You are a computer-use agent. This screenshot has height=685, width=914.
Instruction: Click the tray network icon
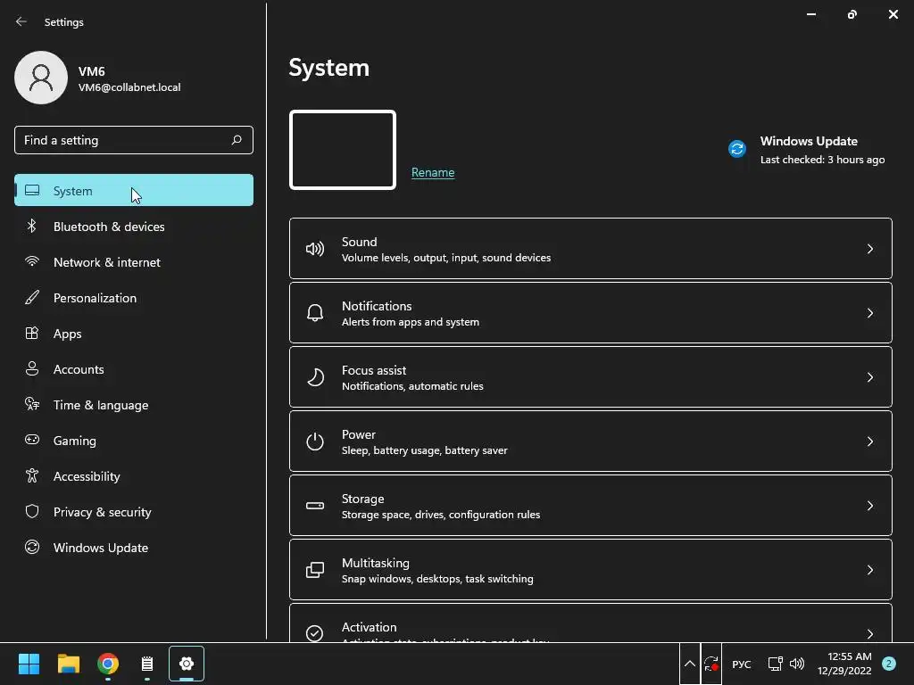pos(776,664)
